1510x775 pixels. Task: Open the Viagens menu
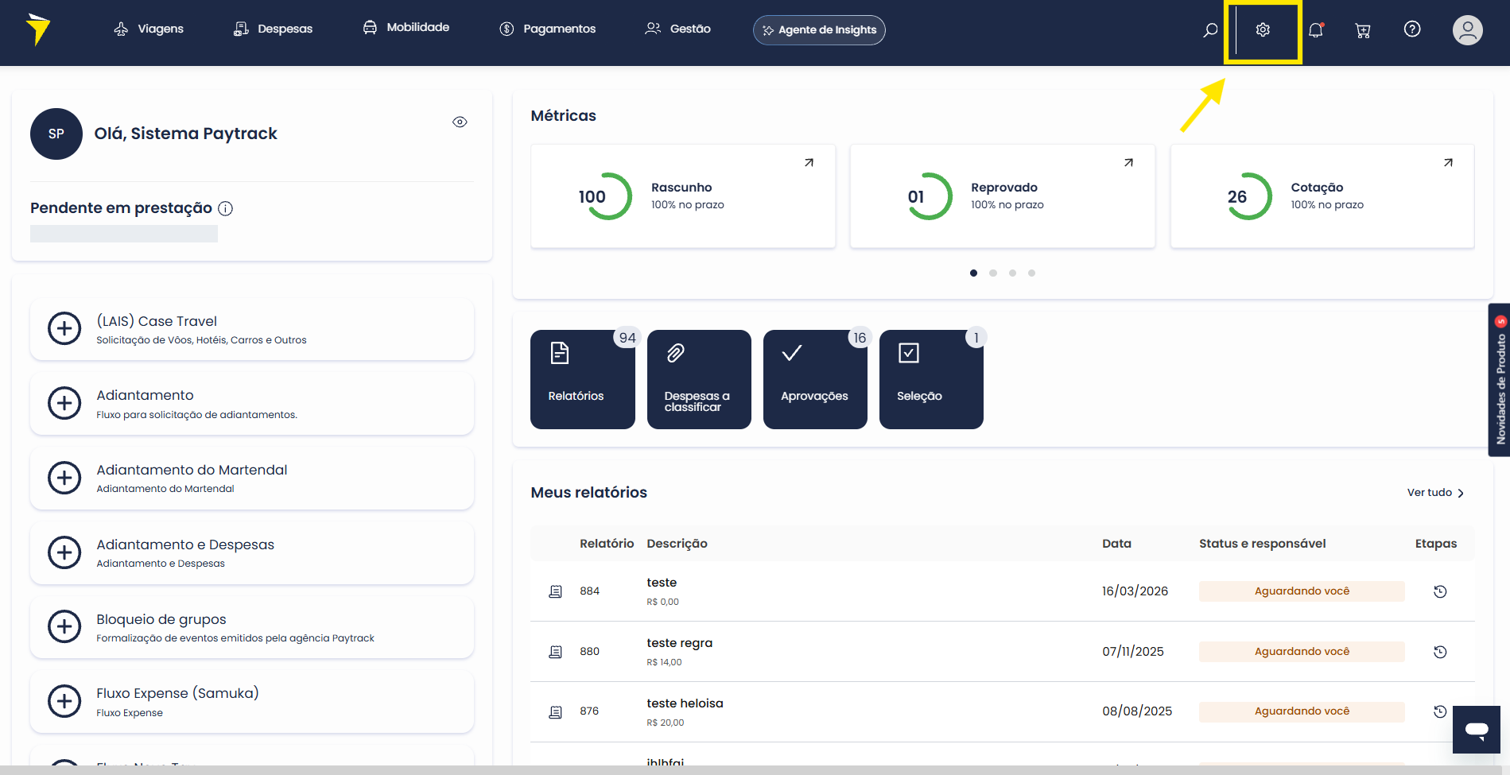click(x=149, y=29)
